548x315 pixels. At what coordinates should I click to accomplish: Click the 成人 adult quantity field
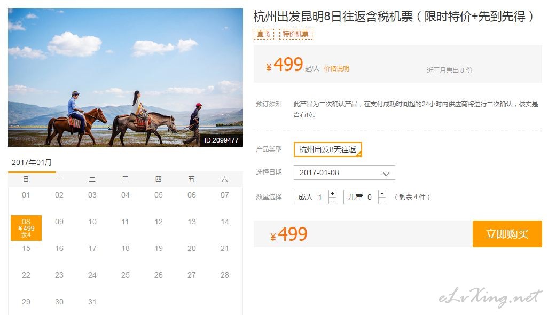[x=311, y=197]
